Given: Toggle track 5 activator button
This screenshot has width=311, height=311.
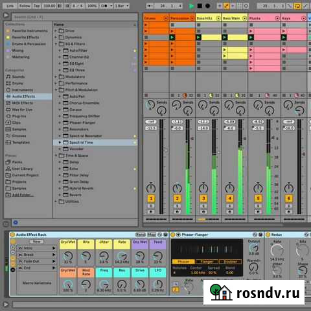Looking at the screenshot, I should pos(258,198).
